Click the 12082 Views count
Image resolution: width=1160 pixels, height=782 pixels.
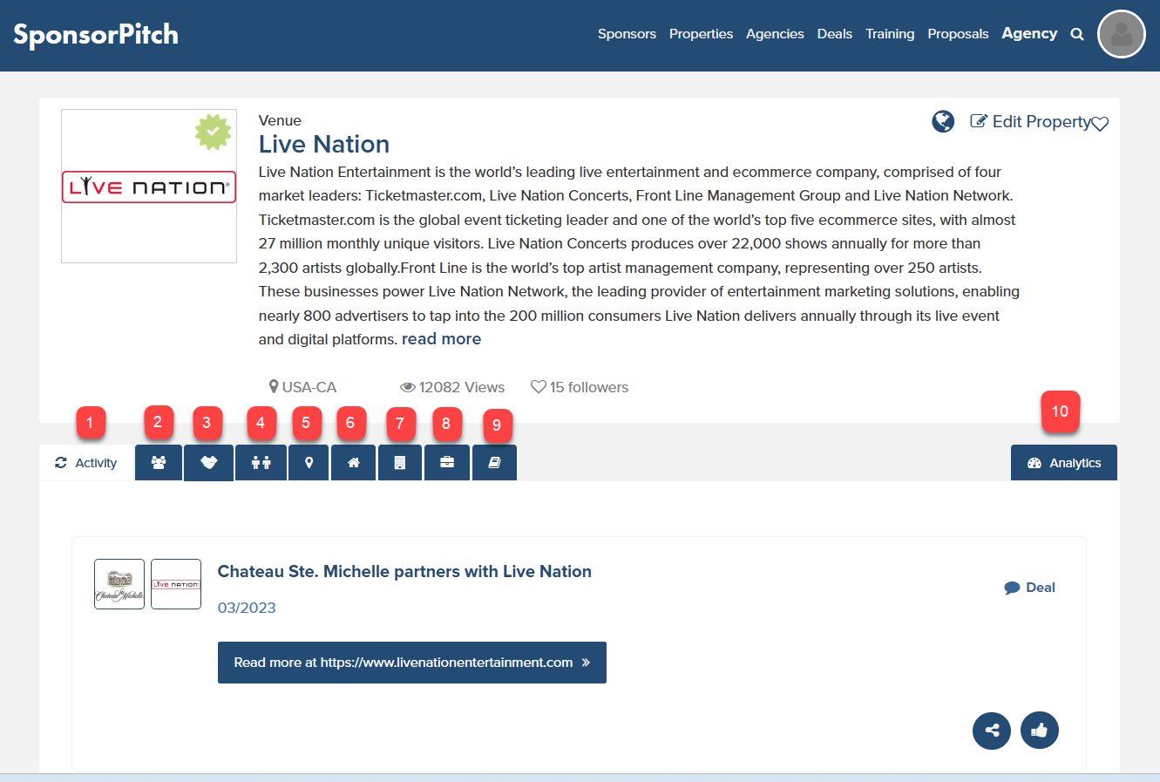click(x=452, y=387)
